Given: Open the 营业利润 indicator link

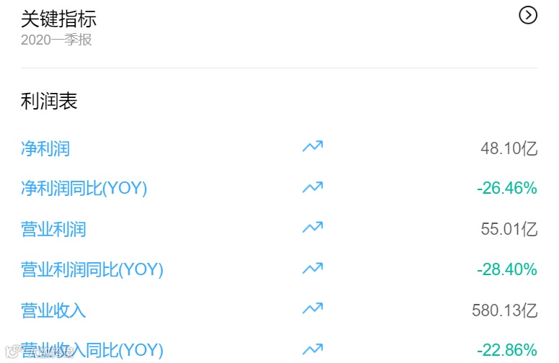Looking at the screenshot, I should pos(53,229).
